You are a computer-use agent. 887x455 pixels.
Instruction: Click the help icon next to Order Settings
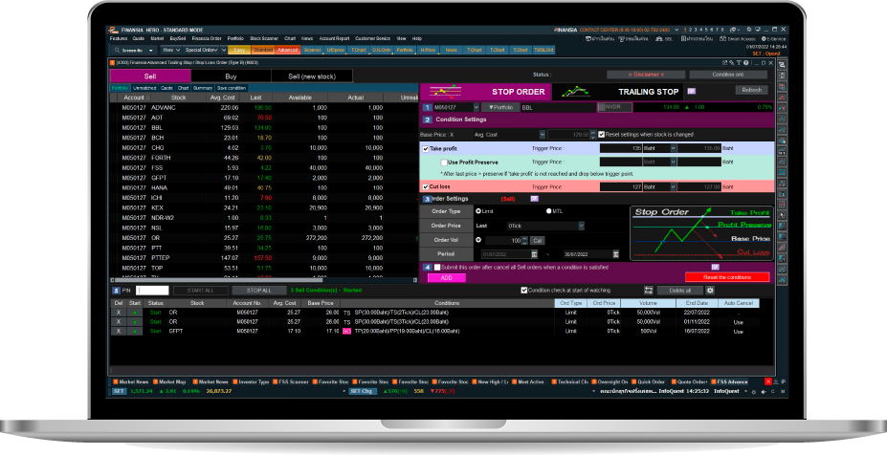coord(534,199)
